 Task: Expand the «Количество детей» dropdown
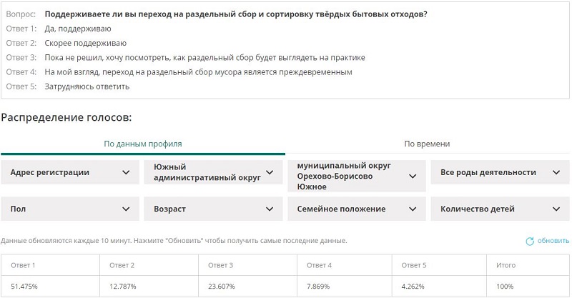498,209
